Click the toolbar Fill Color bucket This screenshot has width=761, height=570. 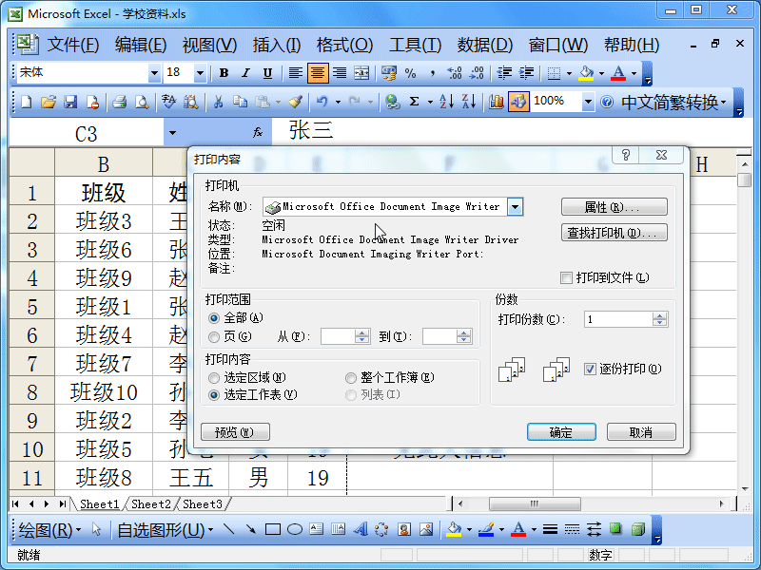586,73
